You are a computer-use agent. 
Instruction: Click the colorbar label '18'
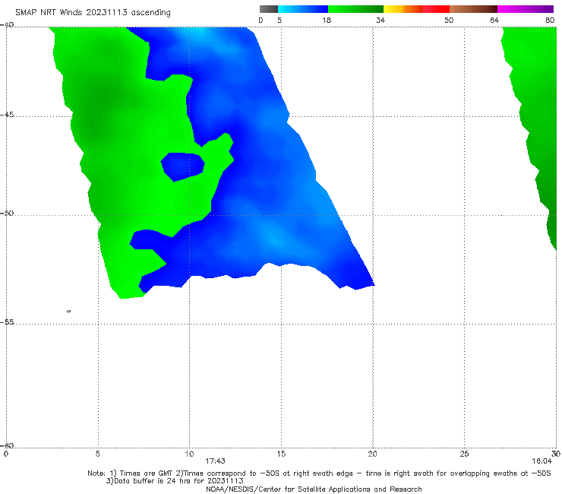pyautogui.click(x=327, y=21)
